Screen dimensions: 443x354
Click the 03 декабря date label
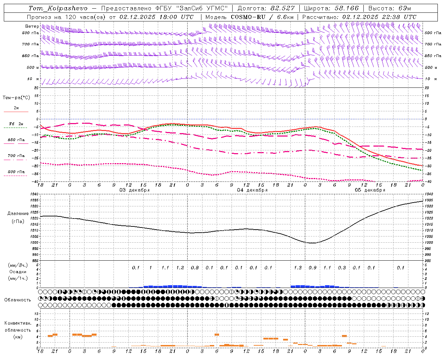pos(135,190)
